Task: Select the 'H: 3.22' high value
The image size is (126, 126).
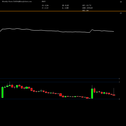Action: tap(66, 6)
